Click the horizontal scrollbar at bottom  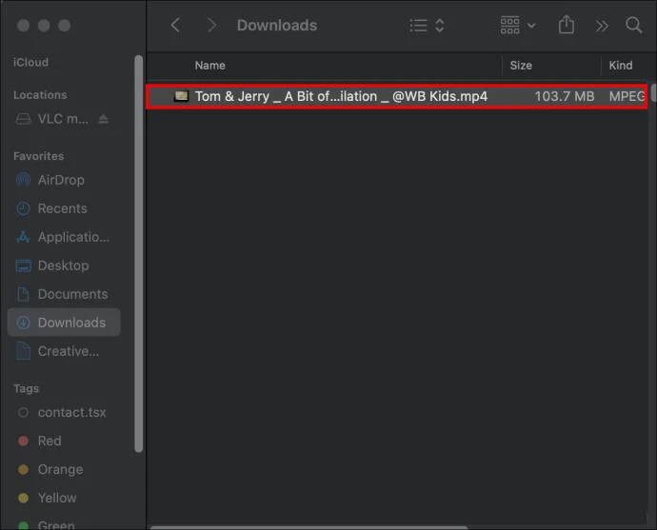(x=309, y=527)
